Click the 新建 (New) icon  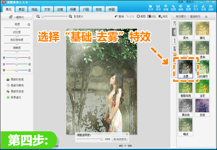click(x=166, y=7)
